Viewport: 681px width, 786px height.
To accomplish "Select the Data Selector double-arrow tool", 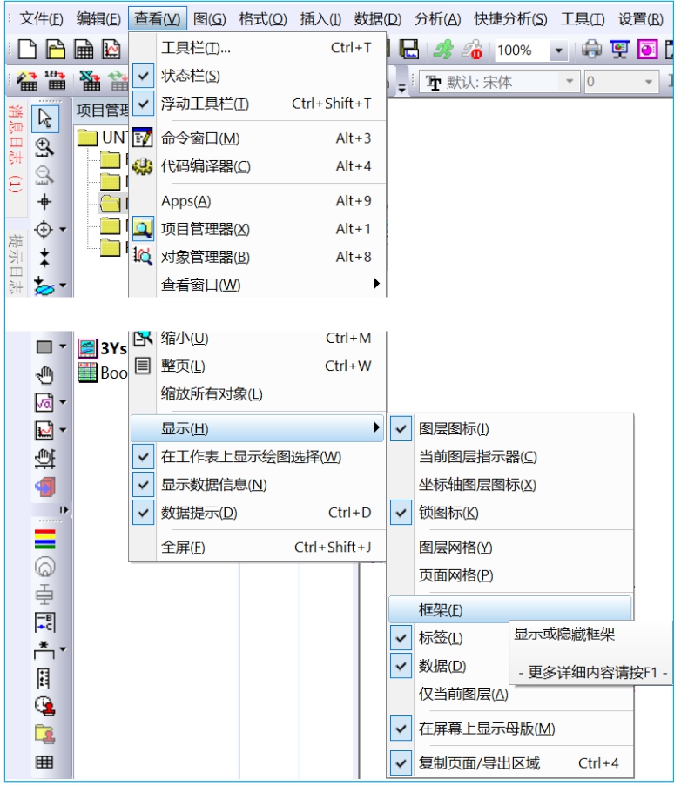I will tap(44, 257).
